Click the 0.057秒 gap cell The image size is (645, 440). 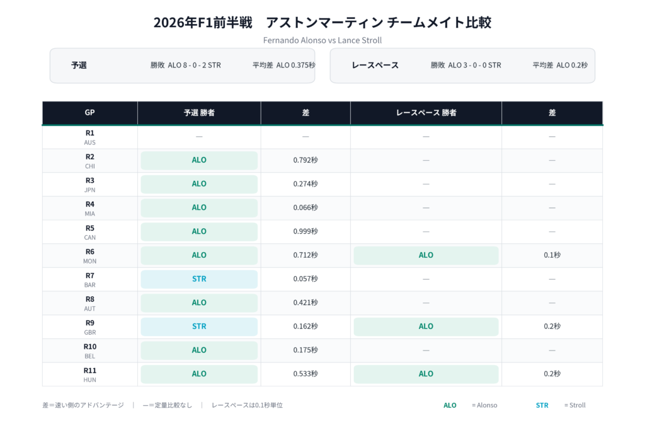tap(305, 279)
